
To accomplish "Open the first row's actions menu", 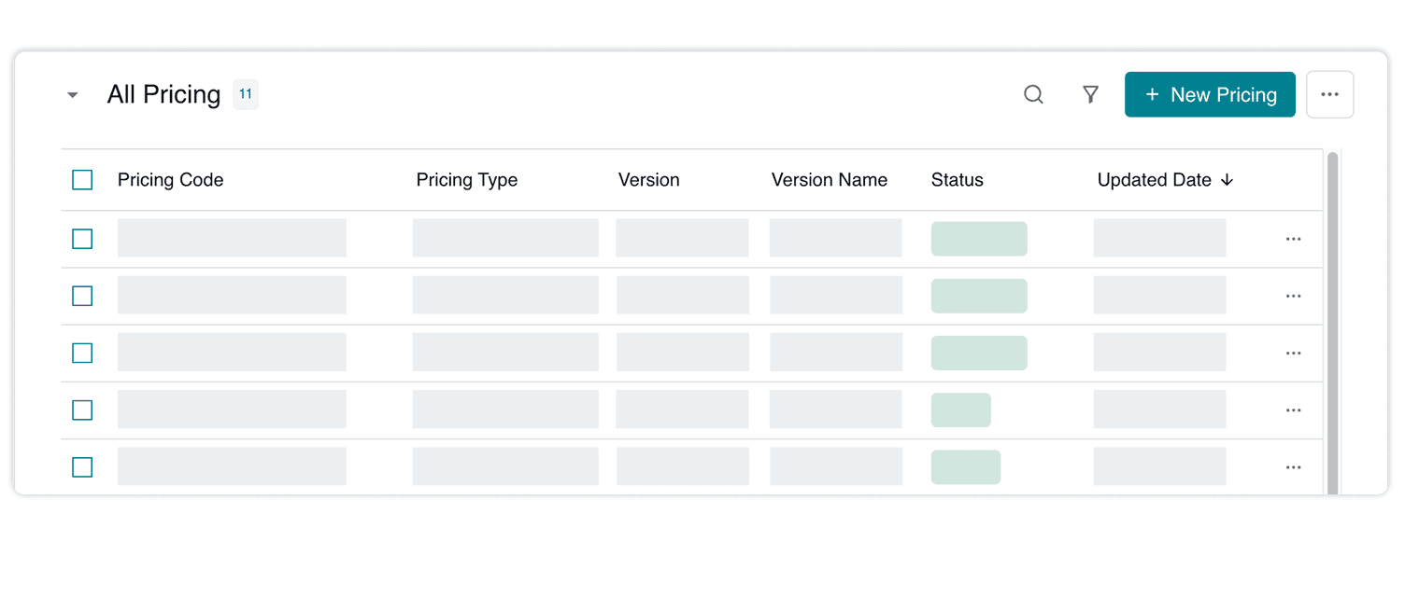I will 1293,239.
